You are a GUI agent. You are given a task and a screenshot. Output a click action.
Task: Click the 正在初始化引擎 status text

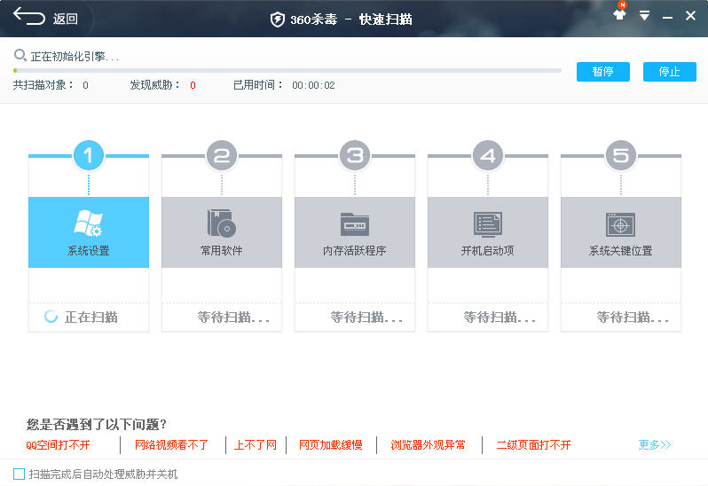tap(75, 57)
